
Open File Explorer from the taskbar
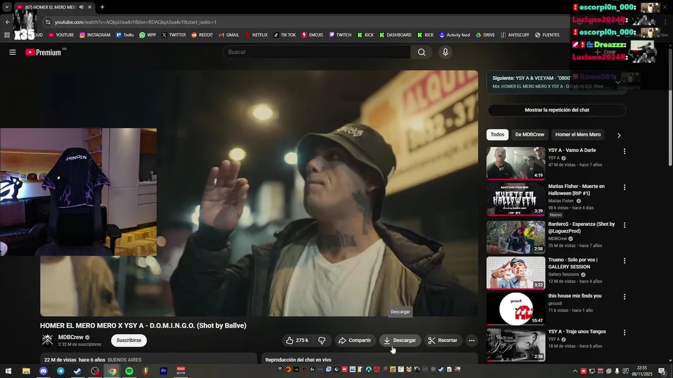click(x=26, y=371)
